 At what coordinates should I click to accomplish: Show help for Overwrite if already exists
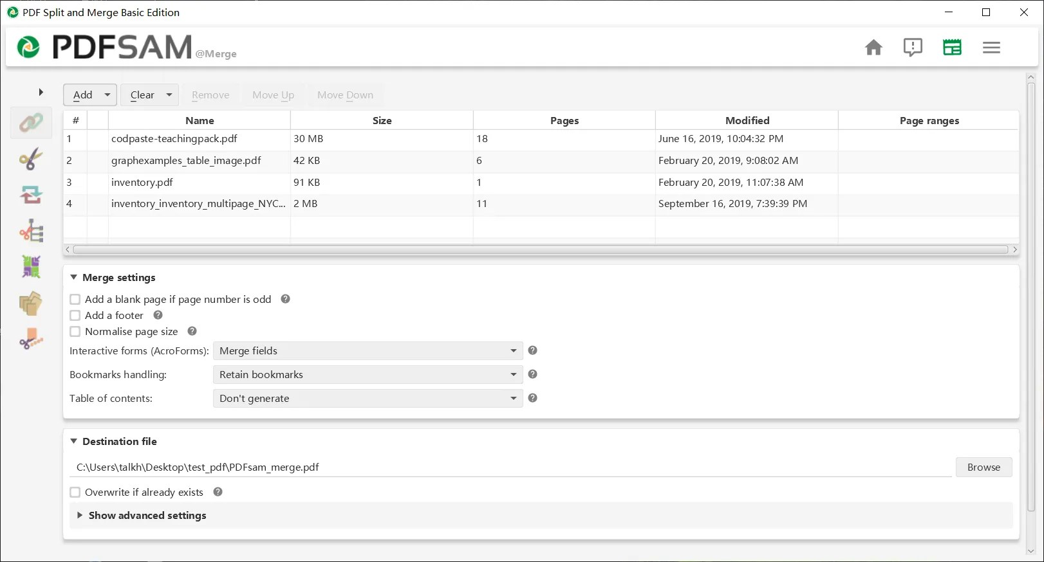tap(218, 492)
